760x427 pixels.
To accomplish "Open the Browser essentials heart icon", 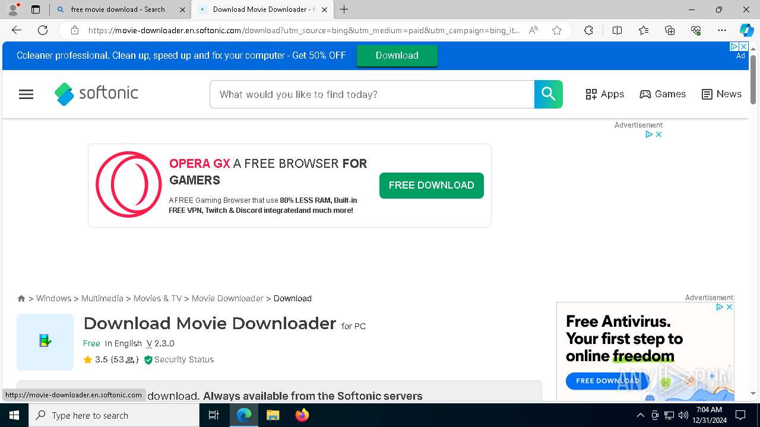I will click(696, 30).
